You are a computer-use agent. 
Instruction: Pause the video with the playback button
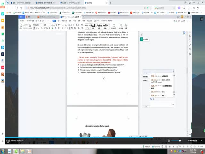(8, 141)
